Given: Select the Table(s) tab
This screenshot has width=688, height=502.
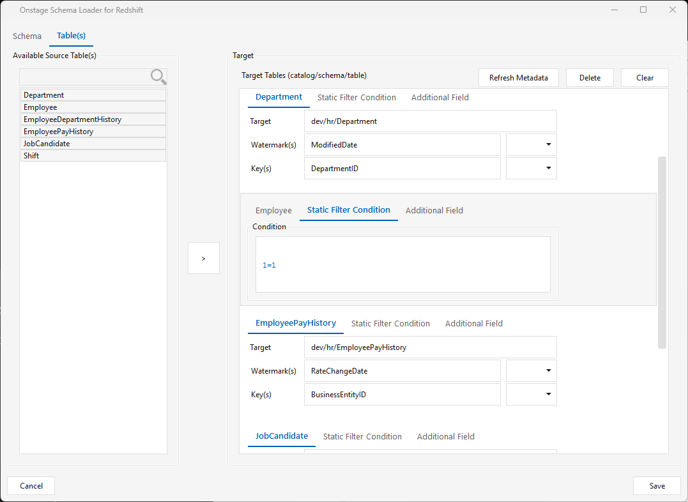Looking at the screenshot, I should pos(71,36).
